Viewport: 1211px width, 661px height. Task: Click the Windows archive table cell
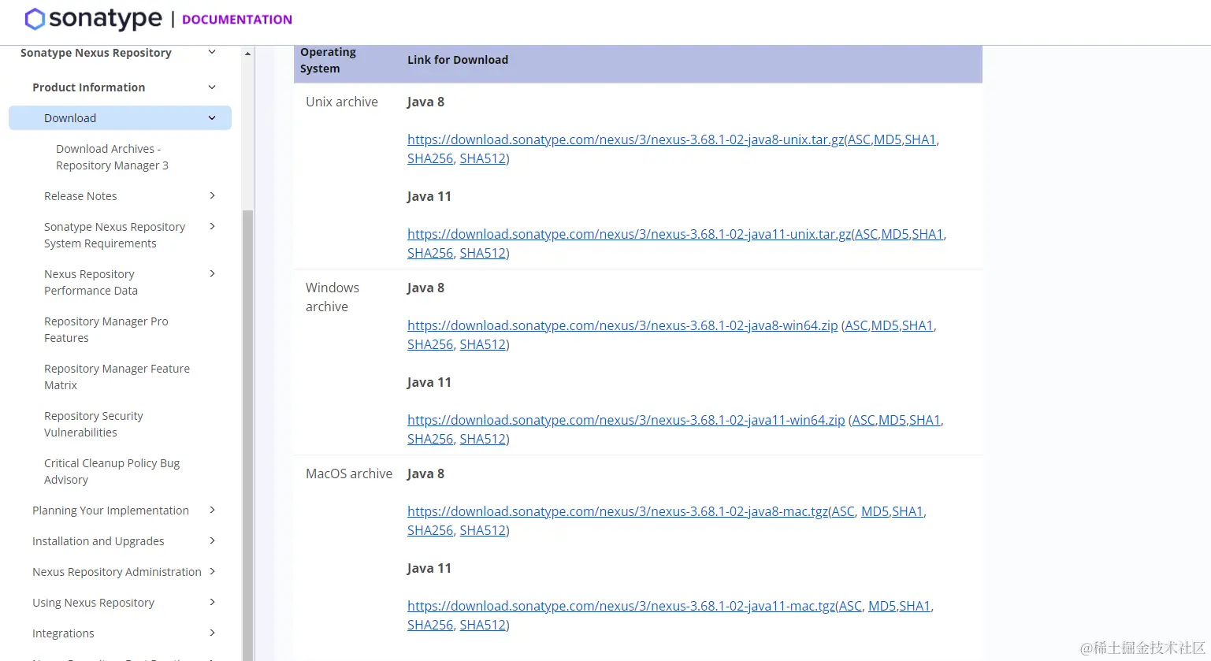[332, 297]
